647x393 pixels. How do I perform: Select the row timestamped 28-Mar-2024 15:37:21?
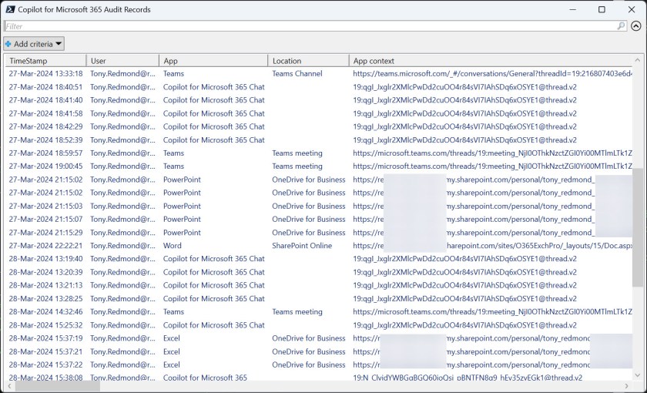(x=319, y=351)
